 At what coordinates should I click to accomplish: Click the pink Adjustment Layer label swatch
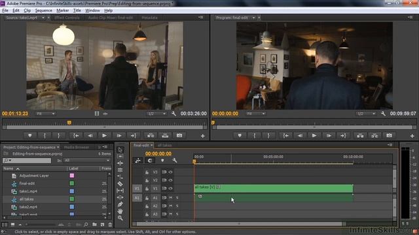coord(72,176)
